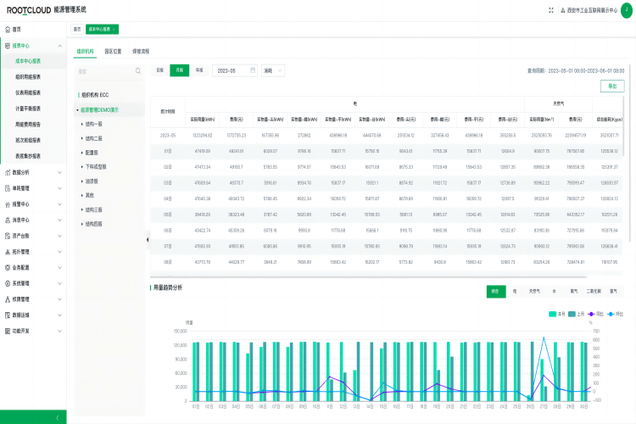This screenshot has width=636, height=424.
Task: Toggle the 本月 legend color swatch
Action: pos(552,314)
